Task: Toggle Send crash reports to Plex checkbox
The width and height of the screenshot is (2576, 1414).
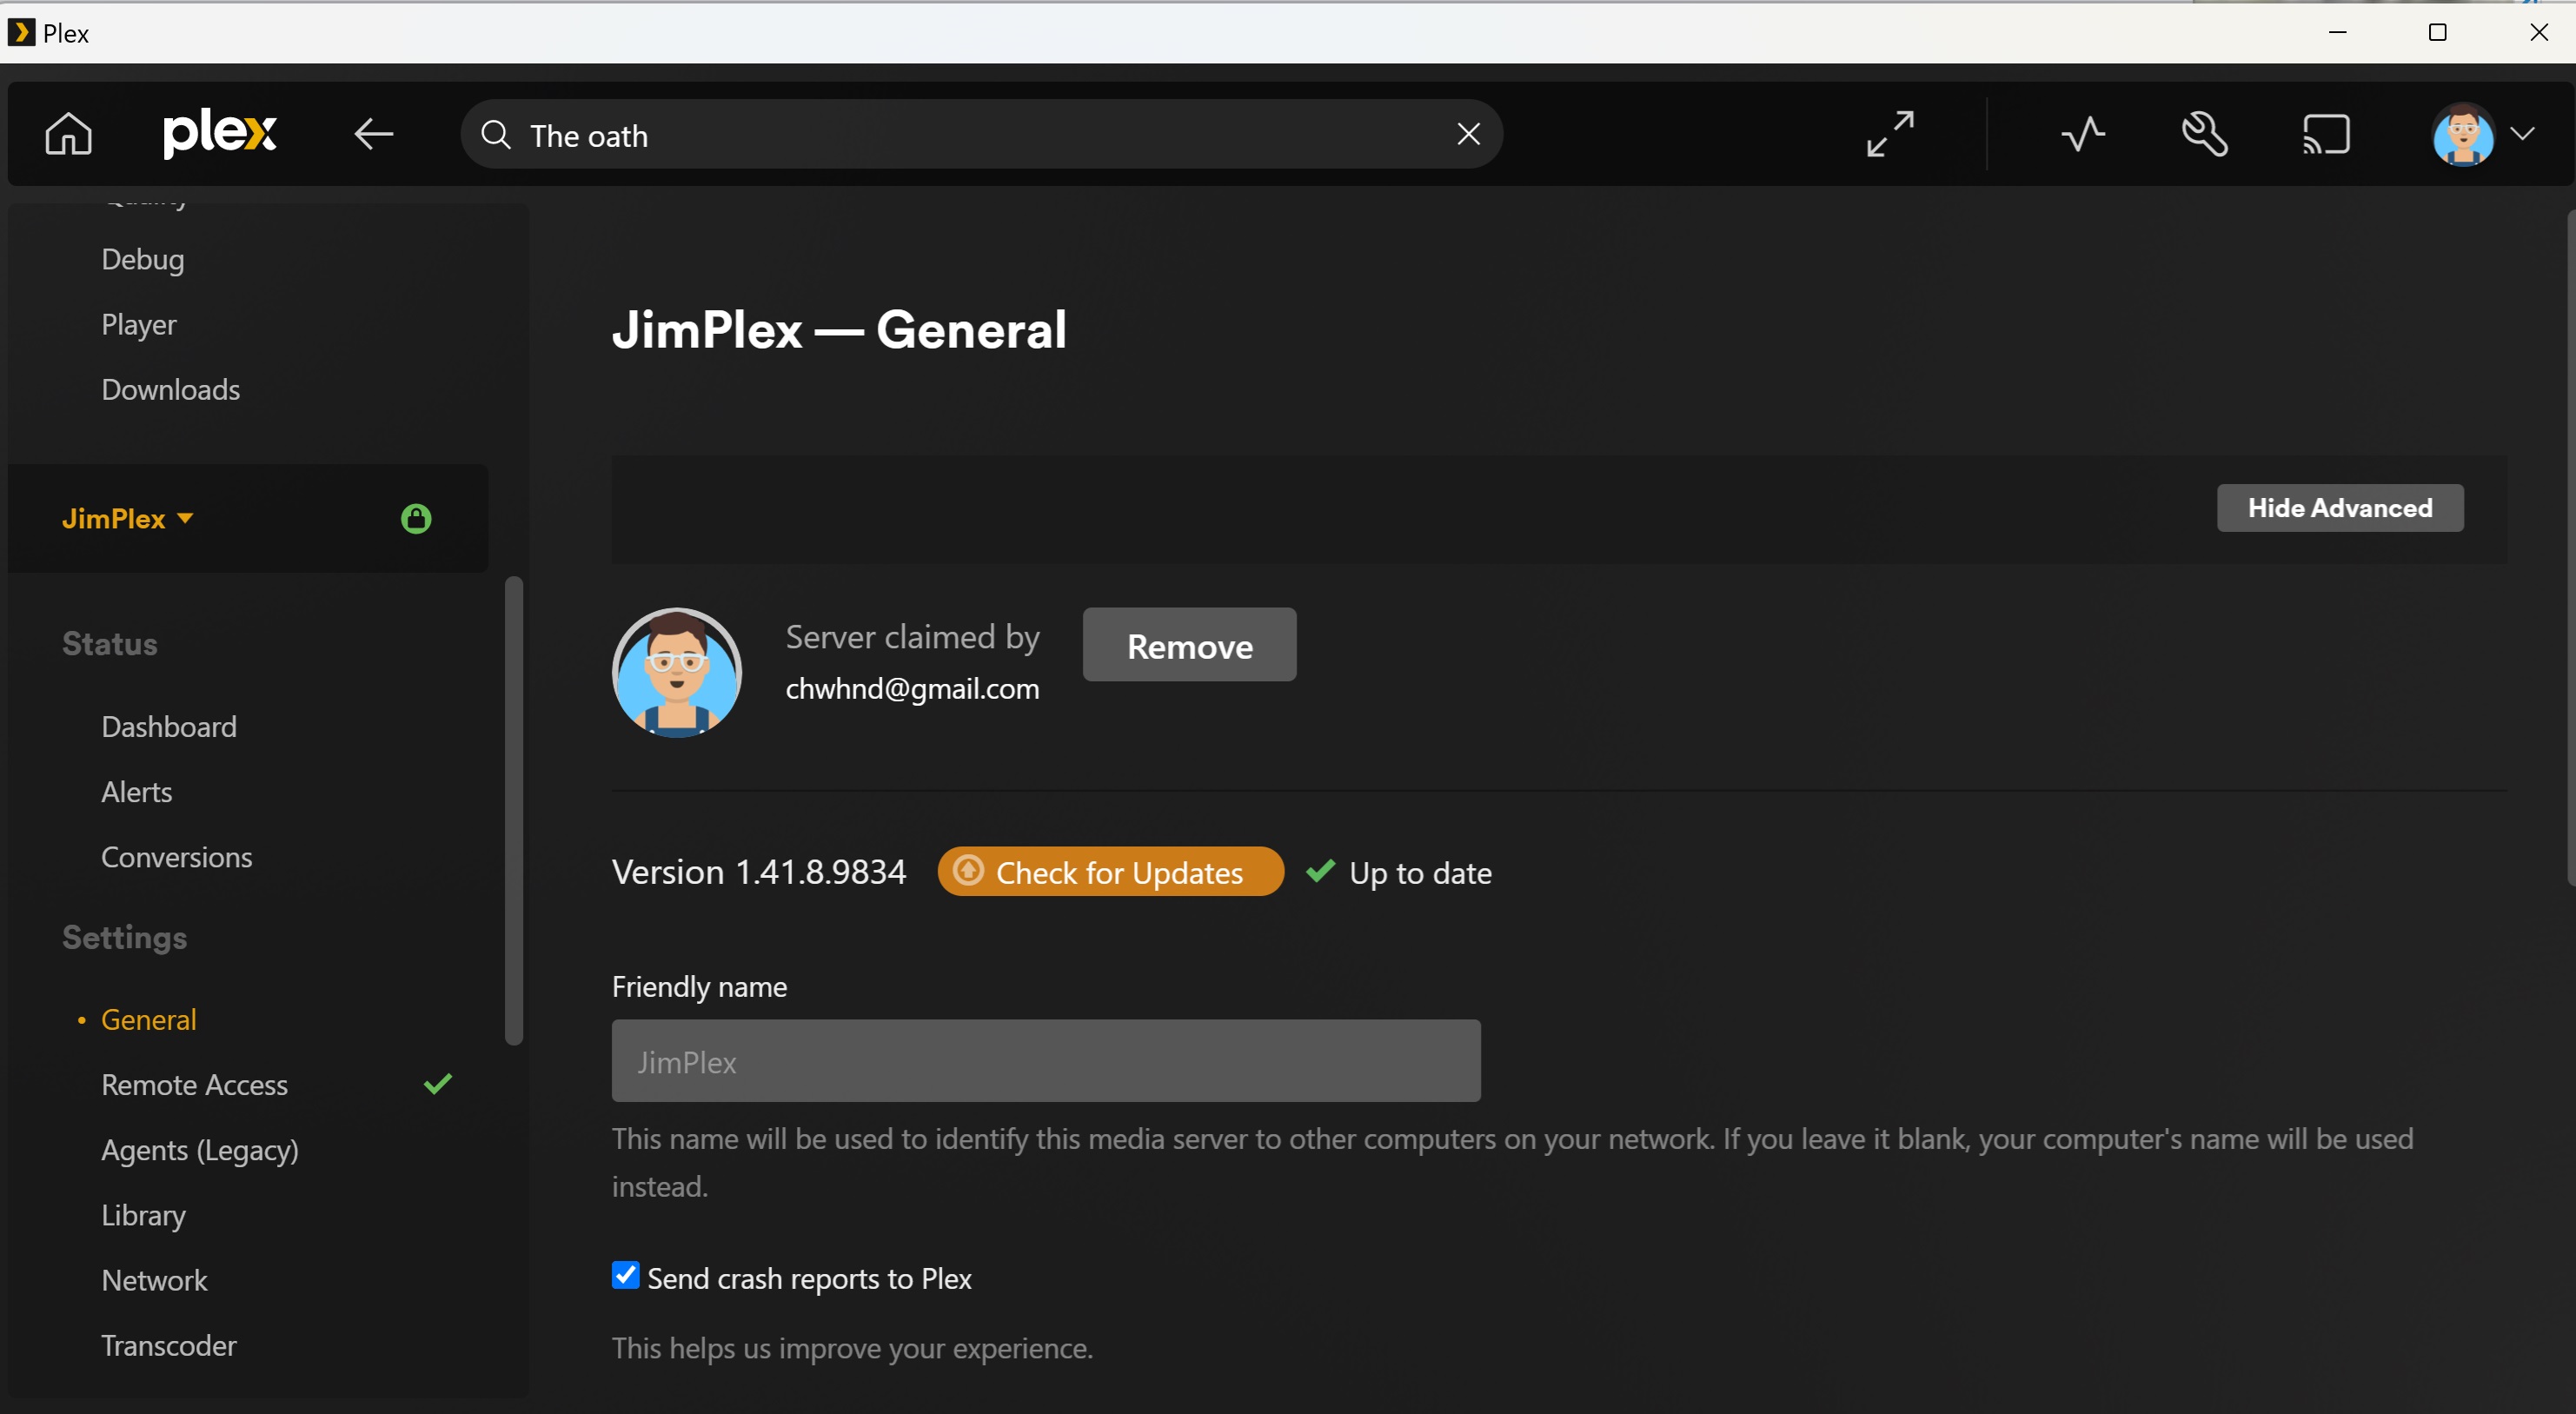Action: click(625, 1275)
